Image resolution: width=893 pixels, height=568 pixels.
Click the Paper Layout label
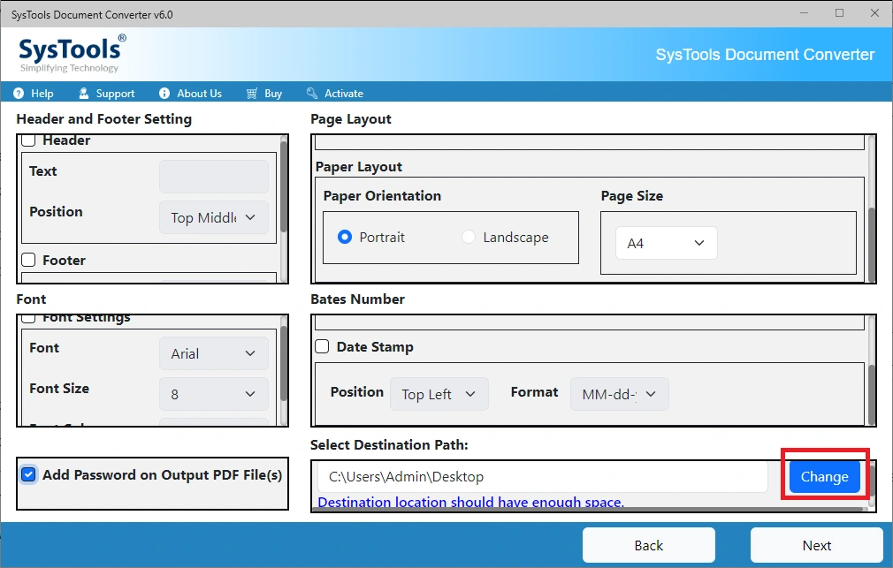tap(359, 167)
